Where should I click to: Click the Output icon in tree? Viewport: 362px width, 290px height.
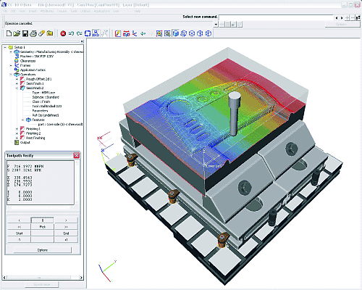17,143
